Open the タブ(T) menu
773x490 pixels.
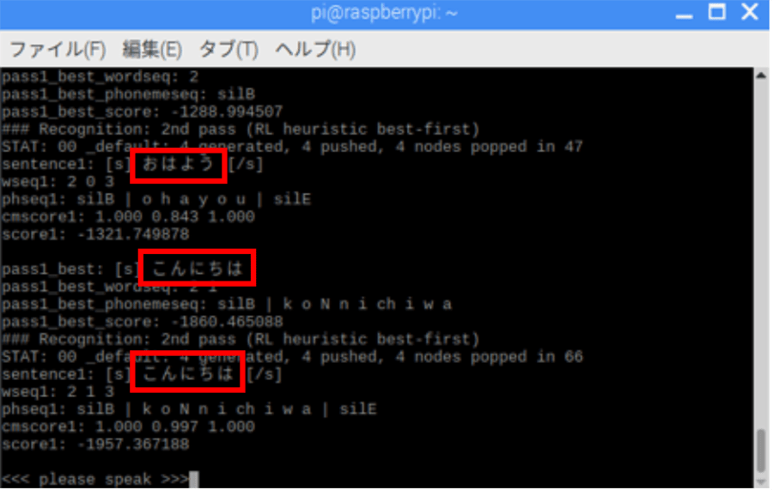pyautogui.click(x=228, y=49)
